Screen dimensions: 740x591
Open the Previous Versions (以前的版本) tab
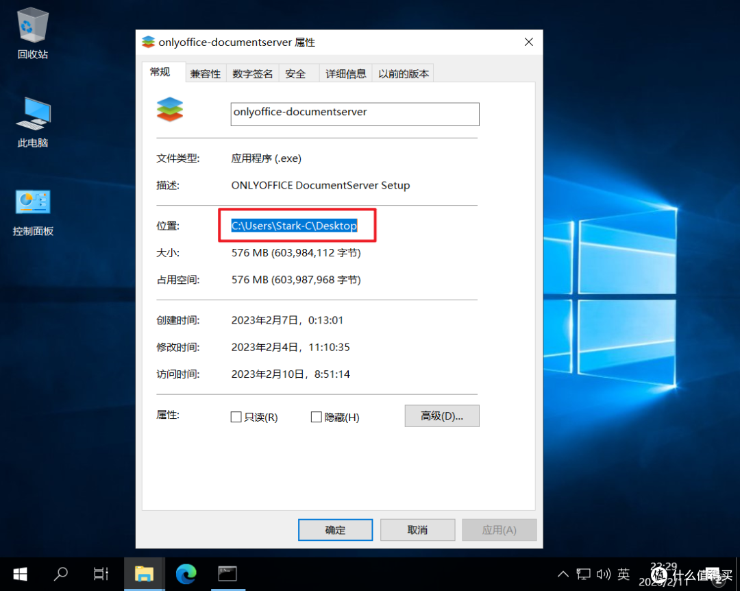(404, 73)
